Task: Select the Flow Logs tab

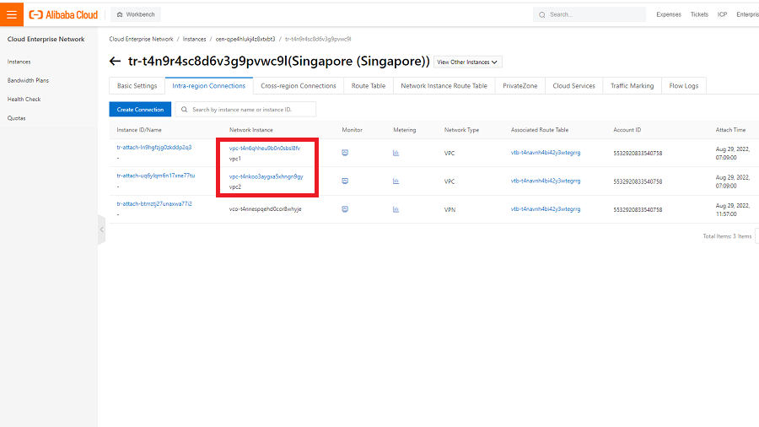Action: point(683,86)
